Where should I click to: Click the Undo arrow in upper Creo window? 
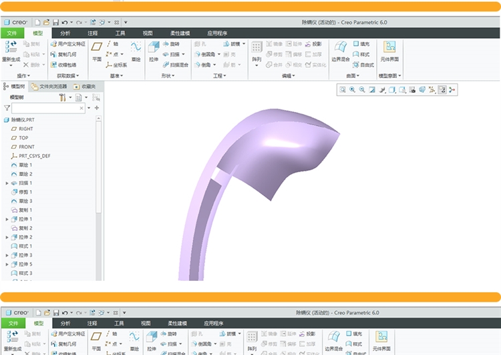coord(65,22)
